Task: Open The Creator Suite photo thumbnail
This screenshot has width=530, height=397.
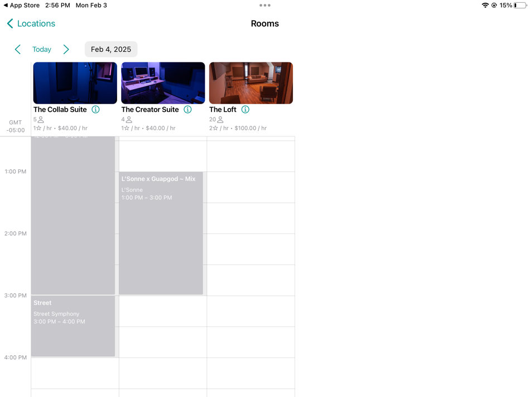Action: tap(163, 83)
